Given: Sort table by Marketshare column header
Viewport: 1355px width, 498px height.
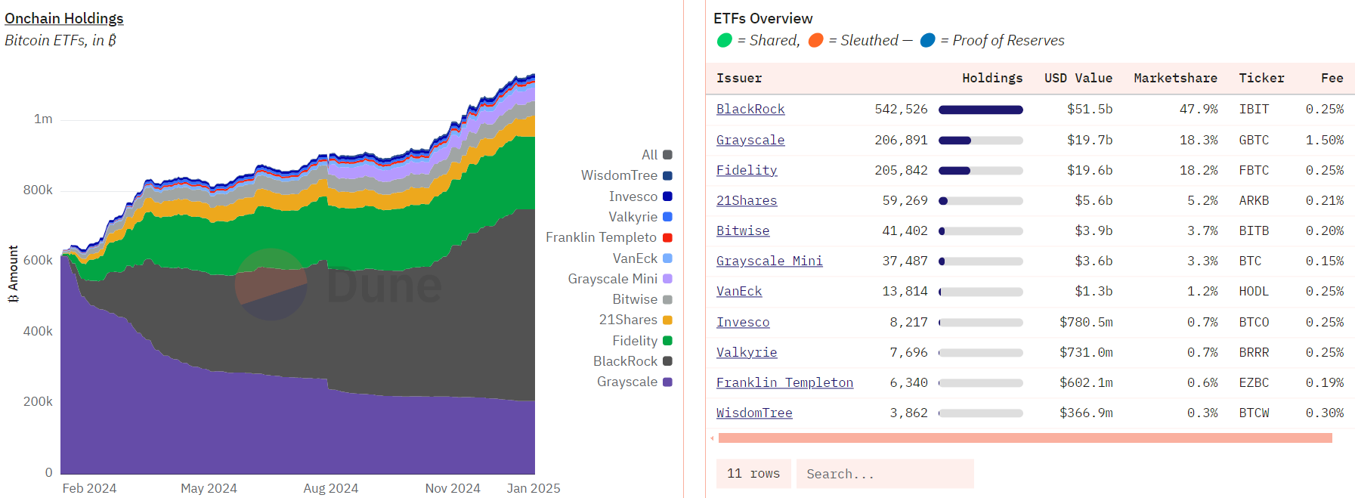Looking at the screenshot, I should (1175, 78).
